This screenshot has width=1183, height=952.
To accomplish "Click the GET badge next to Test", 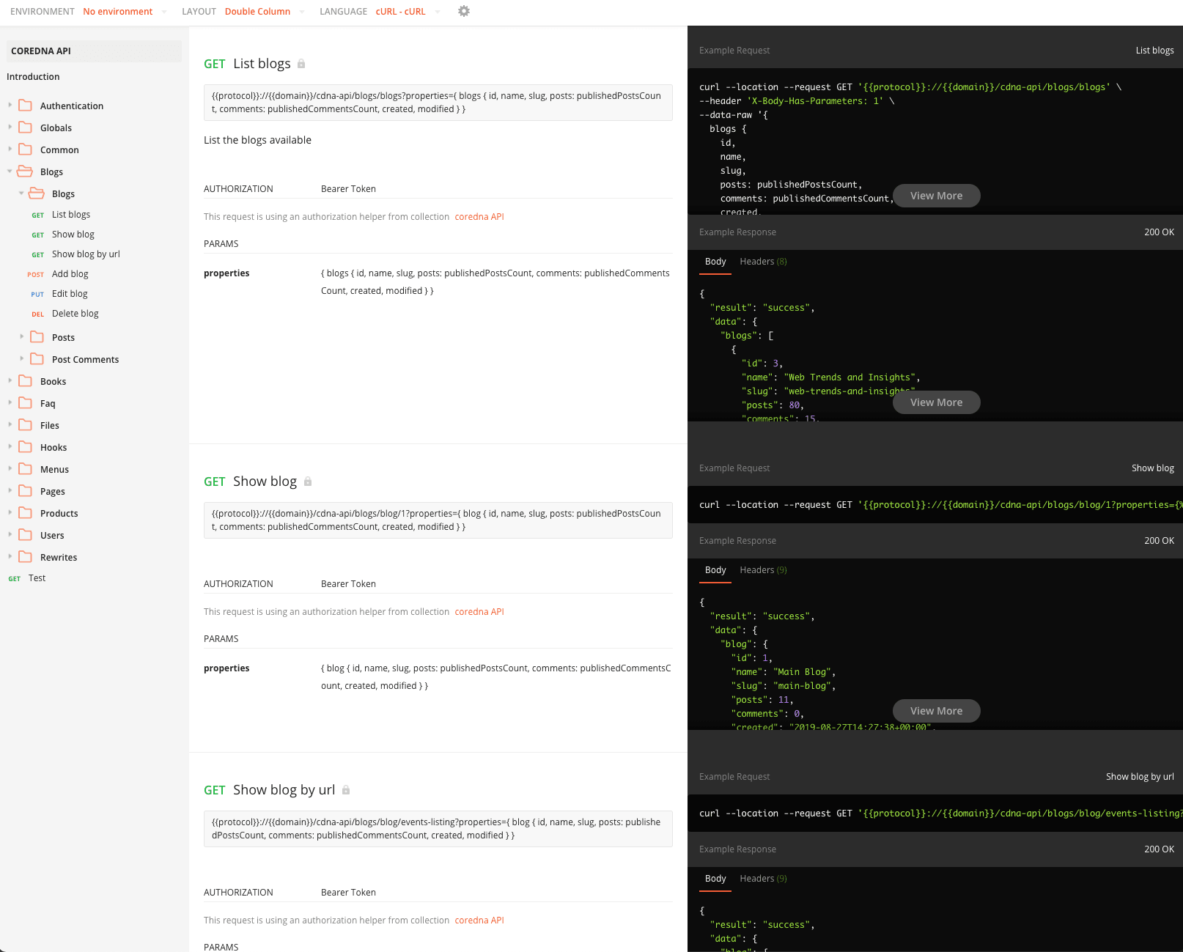I will click(14, 578).
